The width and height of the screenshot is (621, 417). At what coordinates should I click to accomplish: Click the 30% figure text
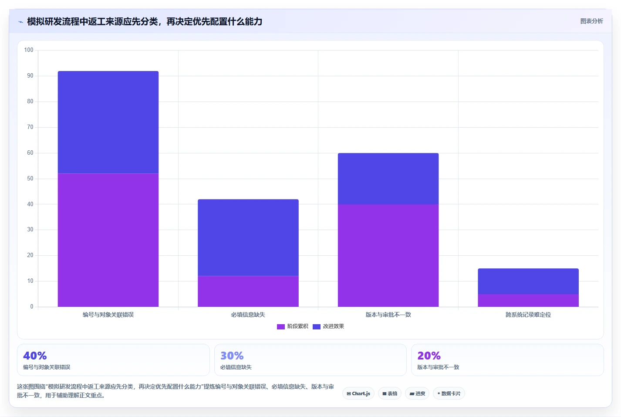point(232,356)
